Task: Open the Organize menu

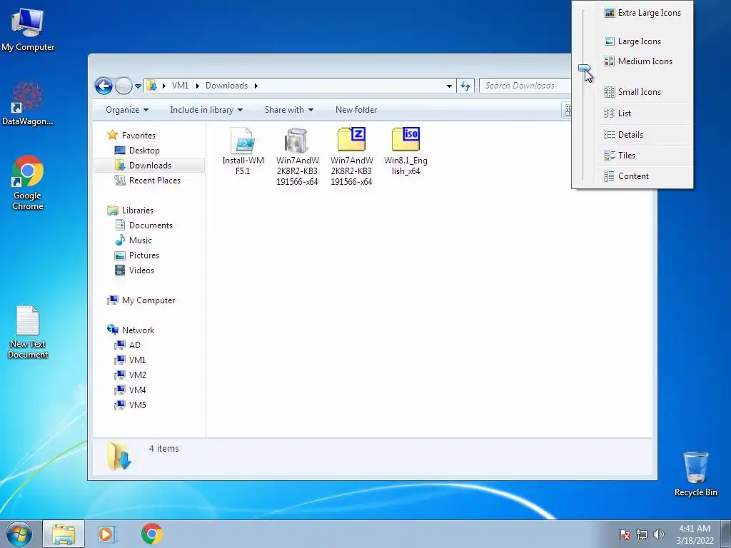Action: coord(127,110)
